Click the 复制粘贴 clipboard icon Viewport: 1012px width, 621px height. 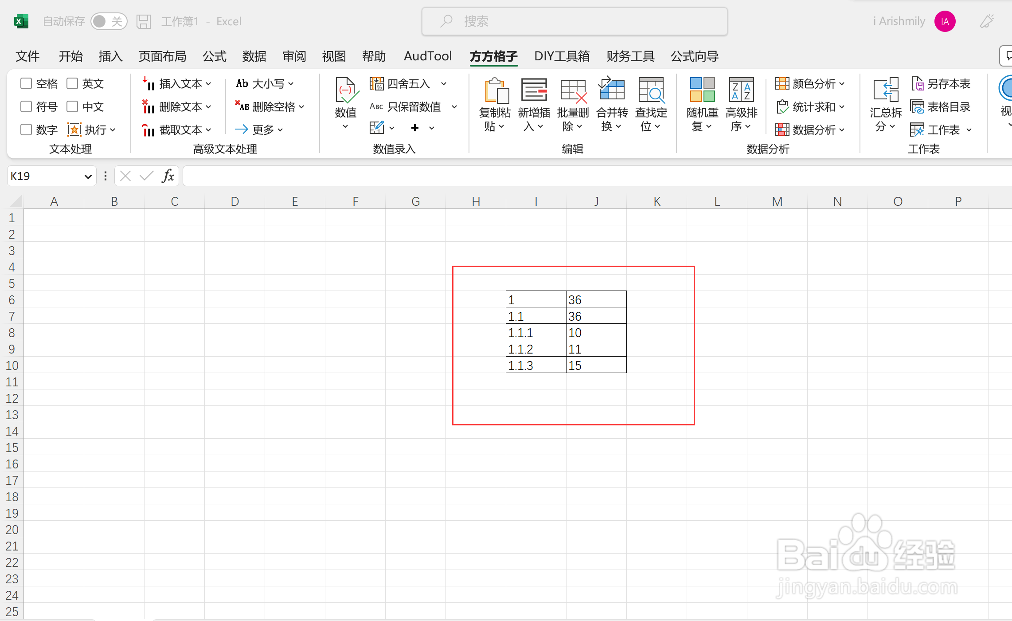pos(496,90)
